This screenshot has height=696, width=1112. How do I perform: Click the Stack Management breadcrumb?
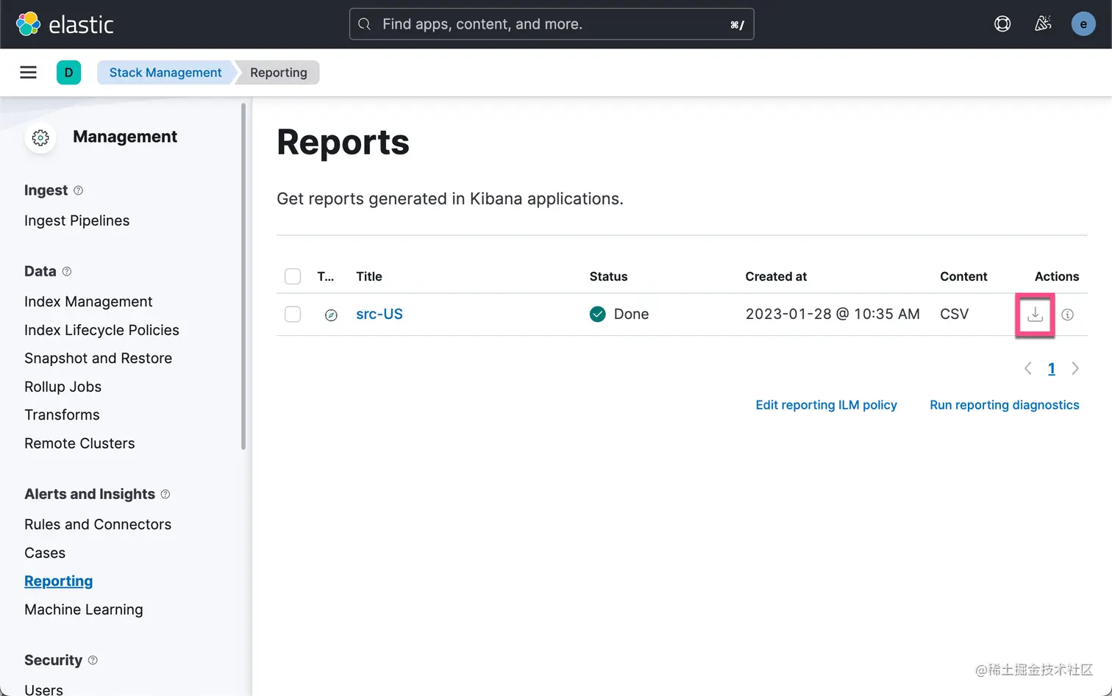pos(165,72)
